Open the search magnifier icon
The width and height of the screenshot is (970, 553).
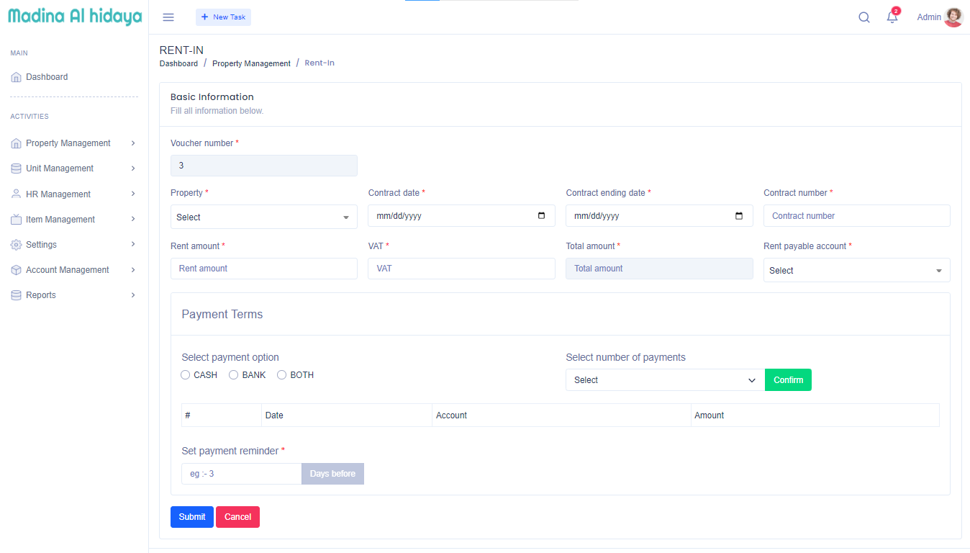[x=864, y=17]
